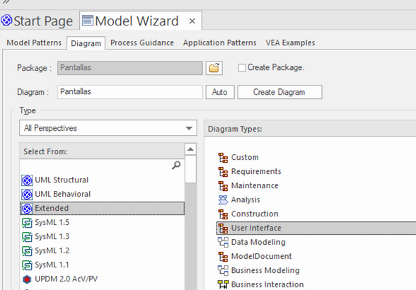Image resolution: width=416 pixels, height=290 pixels.
Task: Open the Process Guidance tab
Action: [142, 42]
